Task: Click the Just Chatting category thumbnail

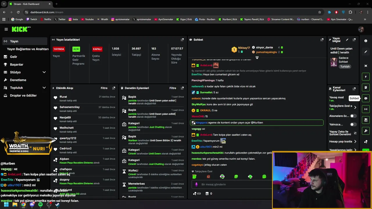Action: 334,62
